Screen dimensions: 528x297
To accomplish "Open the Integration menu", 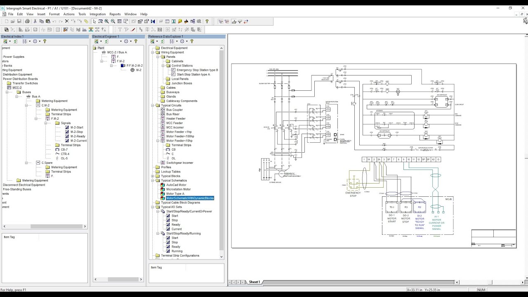I will [x=98, y=14].
